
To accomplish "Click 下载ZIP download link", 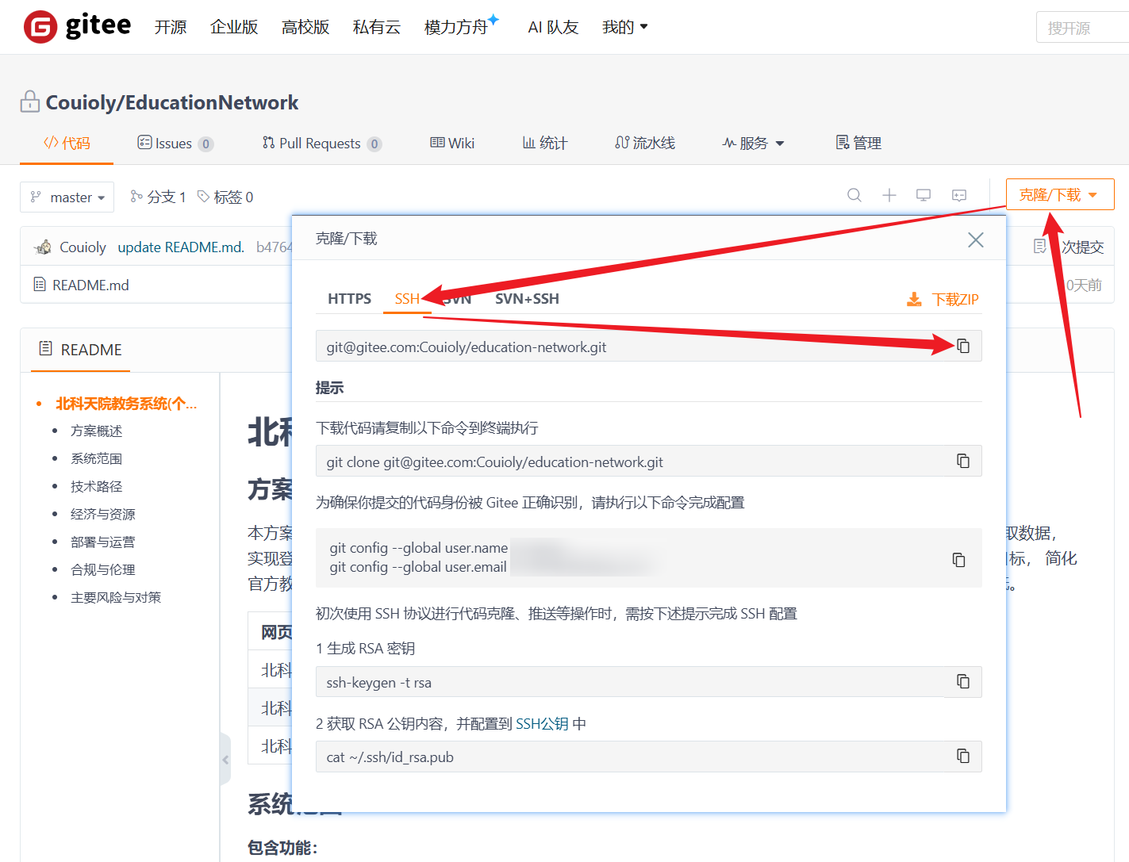I will click(x=943, y=299).
